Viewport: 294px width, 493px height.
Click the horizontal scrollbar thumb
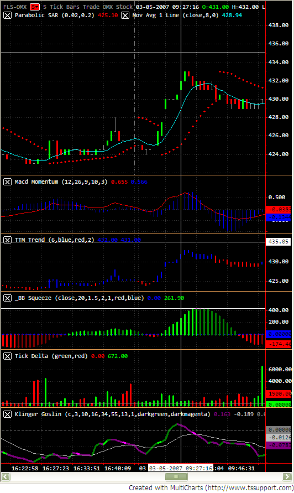(176, 476)
